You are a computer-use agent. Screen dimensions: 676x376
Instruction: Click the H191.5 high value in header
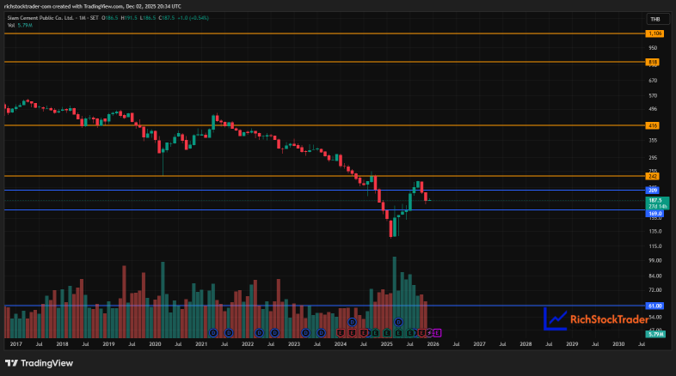pos(129,18)
